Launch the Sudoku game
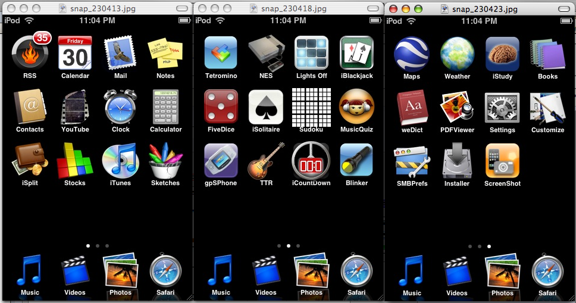The image size is (576, 303). [x=311, y=107]
